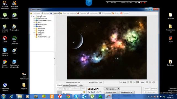The height and width of the screenshot is (99, 177).
Task: Expand the Сеть tree node
Action: 34,26
